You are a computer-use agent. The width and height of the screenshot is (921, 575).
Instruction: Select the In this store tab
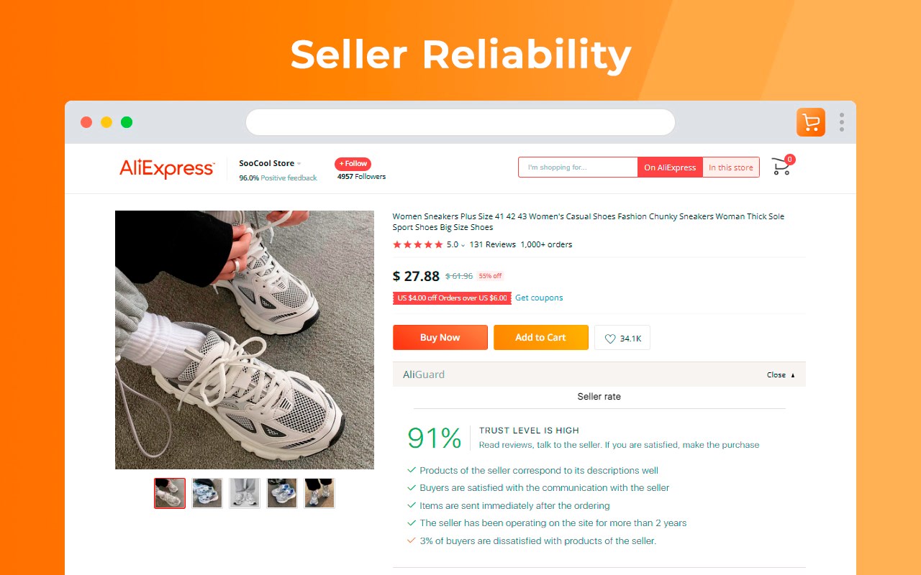coord(730,167)
